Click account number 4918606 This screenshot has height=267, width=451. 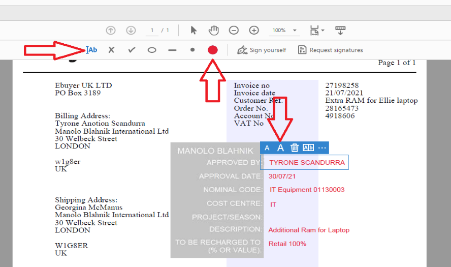click(x=340, y=116)
